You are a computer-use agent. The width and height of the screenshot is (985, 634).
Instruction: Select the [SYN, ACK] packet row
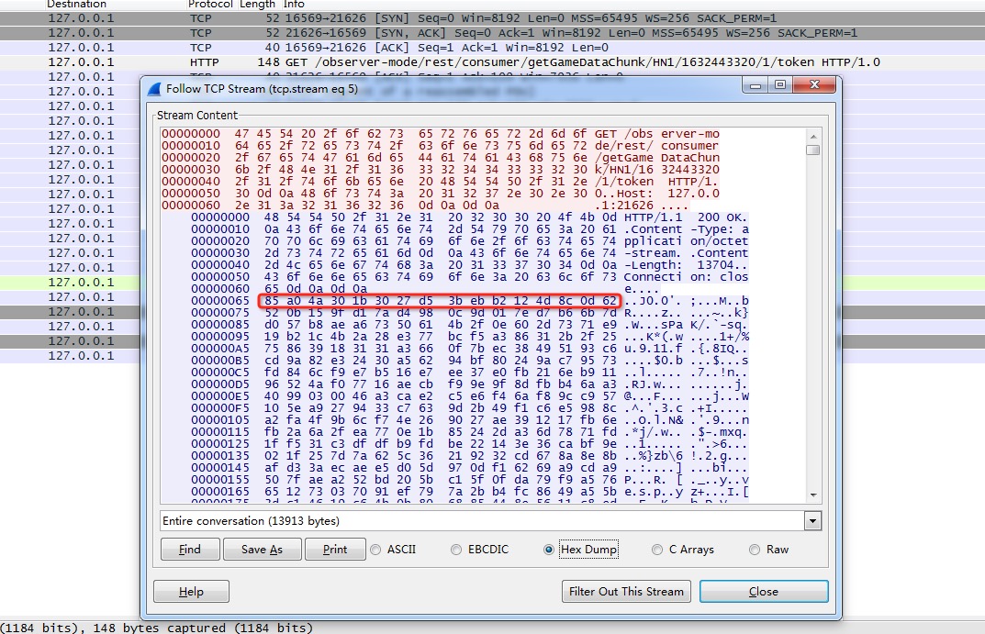click(492, 33)
